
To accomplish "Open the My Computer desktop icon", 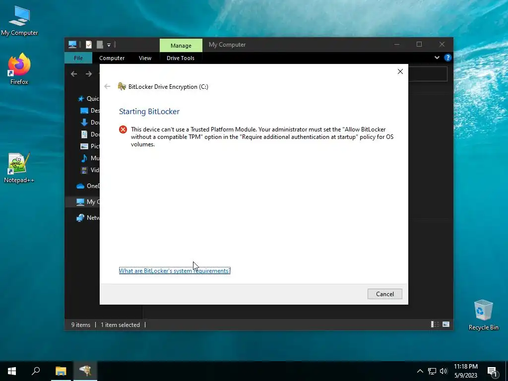I will 19,21.
